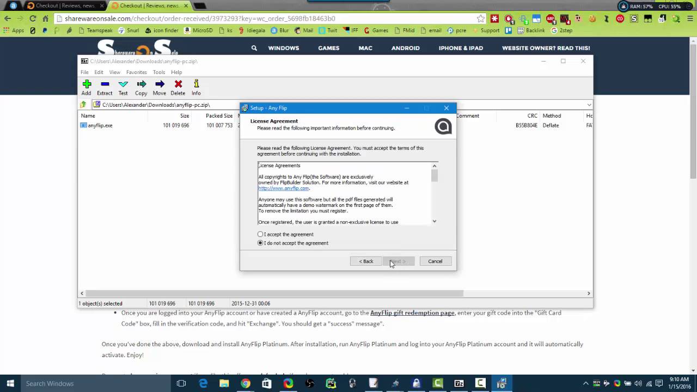Go up one folder level in 7-Zip
This screenshot has height=392, width=697.
tap(83, 105)
